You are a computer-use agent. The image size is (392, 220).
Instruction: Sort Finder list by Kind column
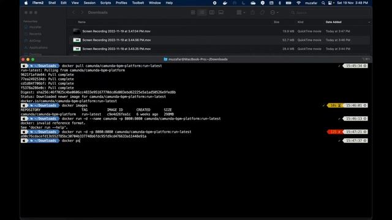tap(301, 22)
